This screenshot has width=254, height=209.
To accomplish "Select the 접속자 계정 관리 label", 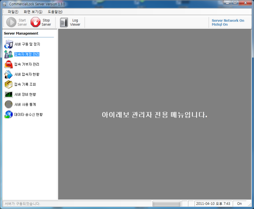I will tap(27, 54).
